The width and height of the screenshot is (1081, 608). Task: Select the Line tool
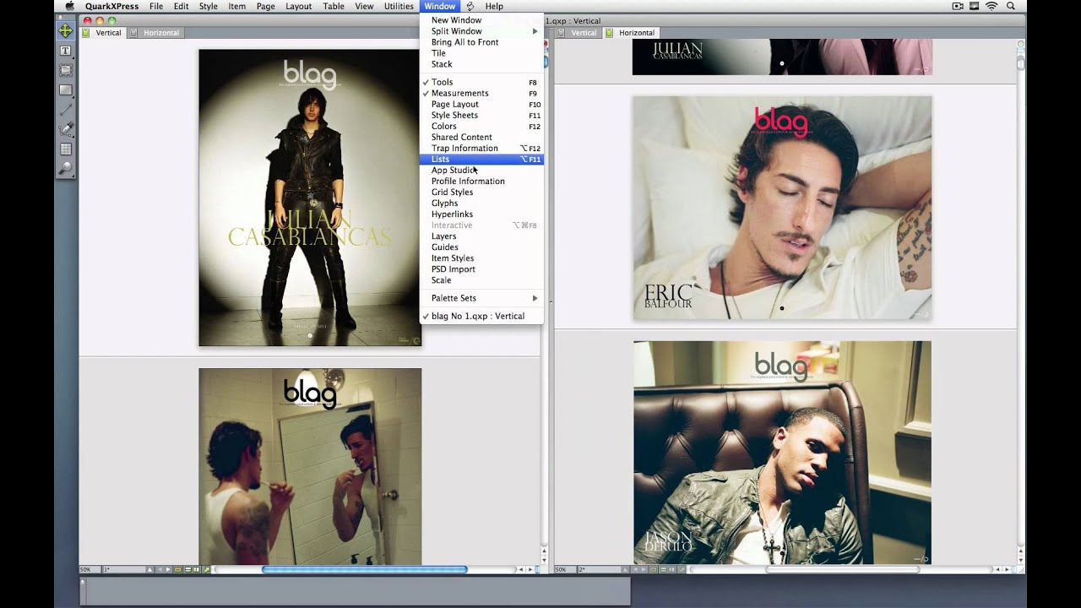[x=65, y=110]
